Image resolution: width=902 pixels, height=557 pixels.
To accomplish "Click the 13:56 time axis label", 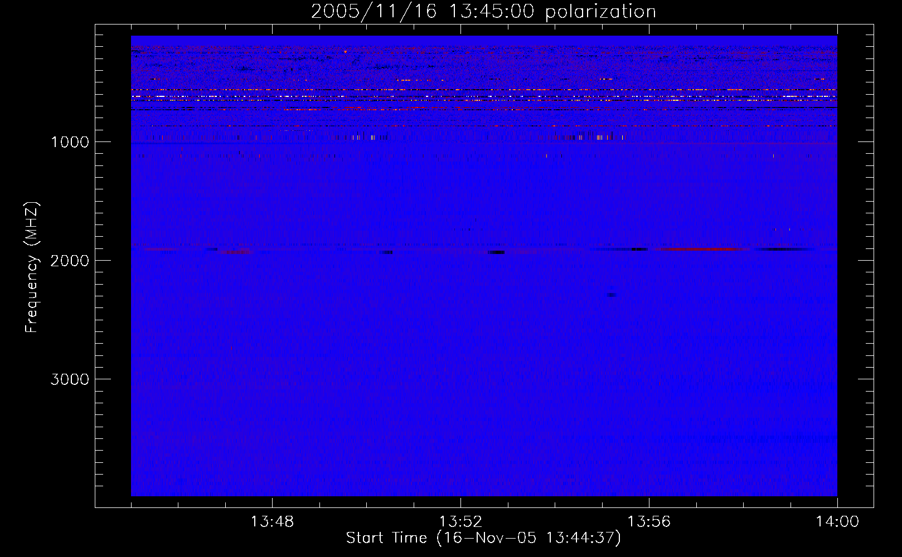I will [x=649, y=522].
